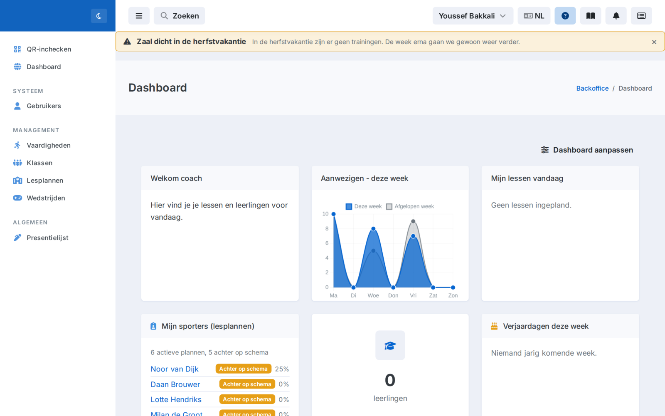Collapse sidebar with hamburger menu button

pyautogui.click(x=139, y=16)
